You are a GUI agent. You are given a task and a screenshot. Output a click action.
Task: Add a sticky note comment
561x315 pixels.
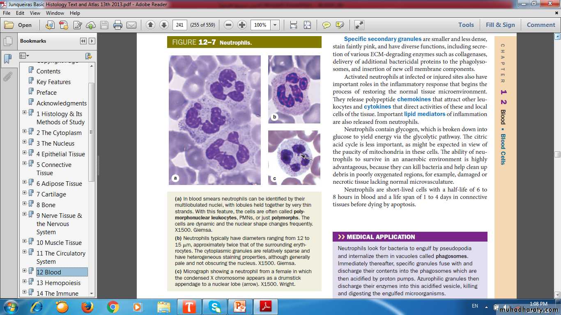point(326,25)
